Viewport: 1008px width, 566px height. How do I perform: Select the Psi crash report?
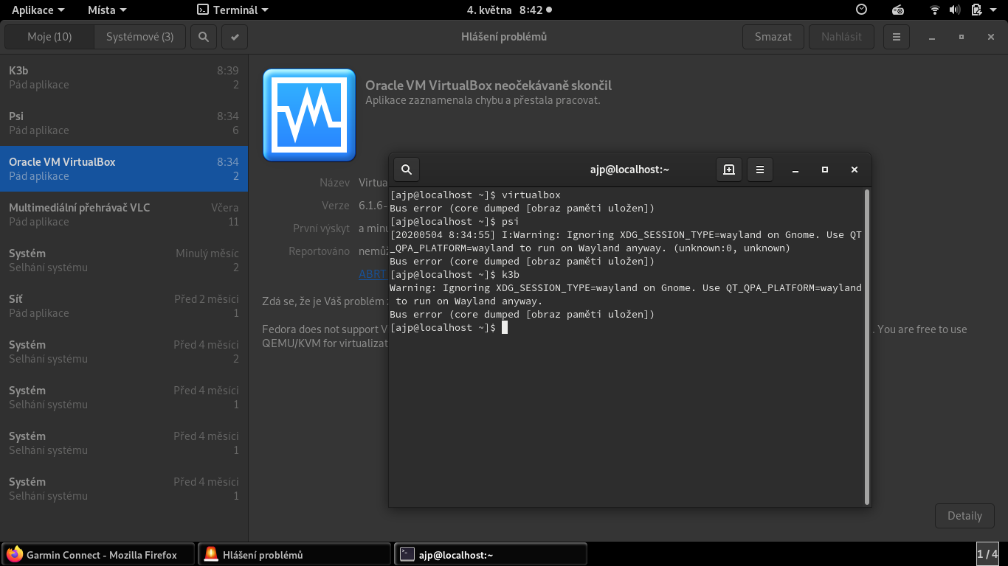pyautogui.click(x=124, y=123)
